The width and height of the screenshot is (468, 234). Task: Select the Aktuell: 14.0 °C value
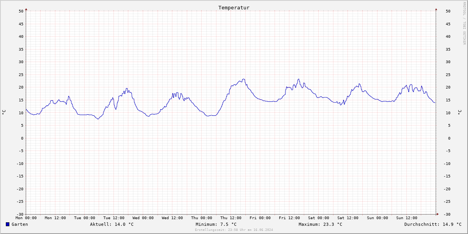click(x=112, y=224)
